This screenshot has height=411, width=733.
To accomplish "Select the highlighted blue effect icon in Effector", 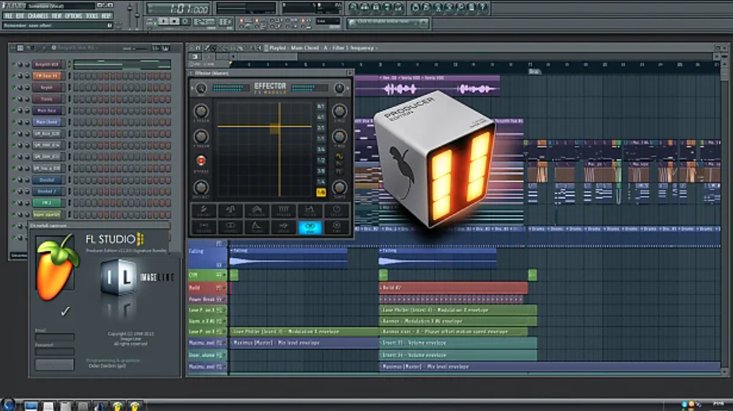I will (310, 227).
